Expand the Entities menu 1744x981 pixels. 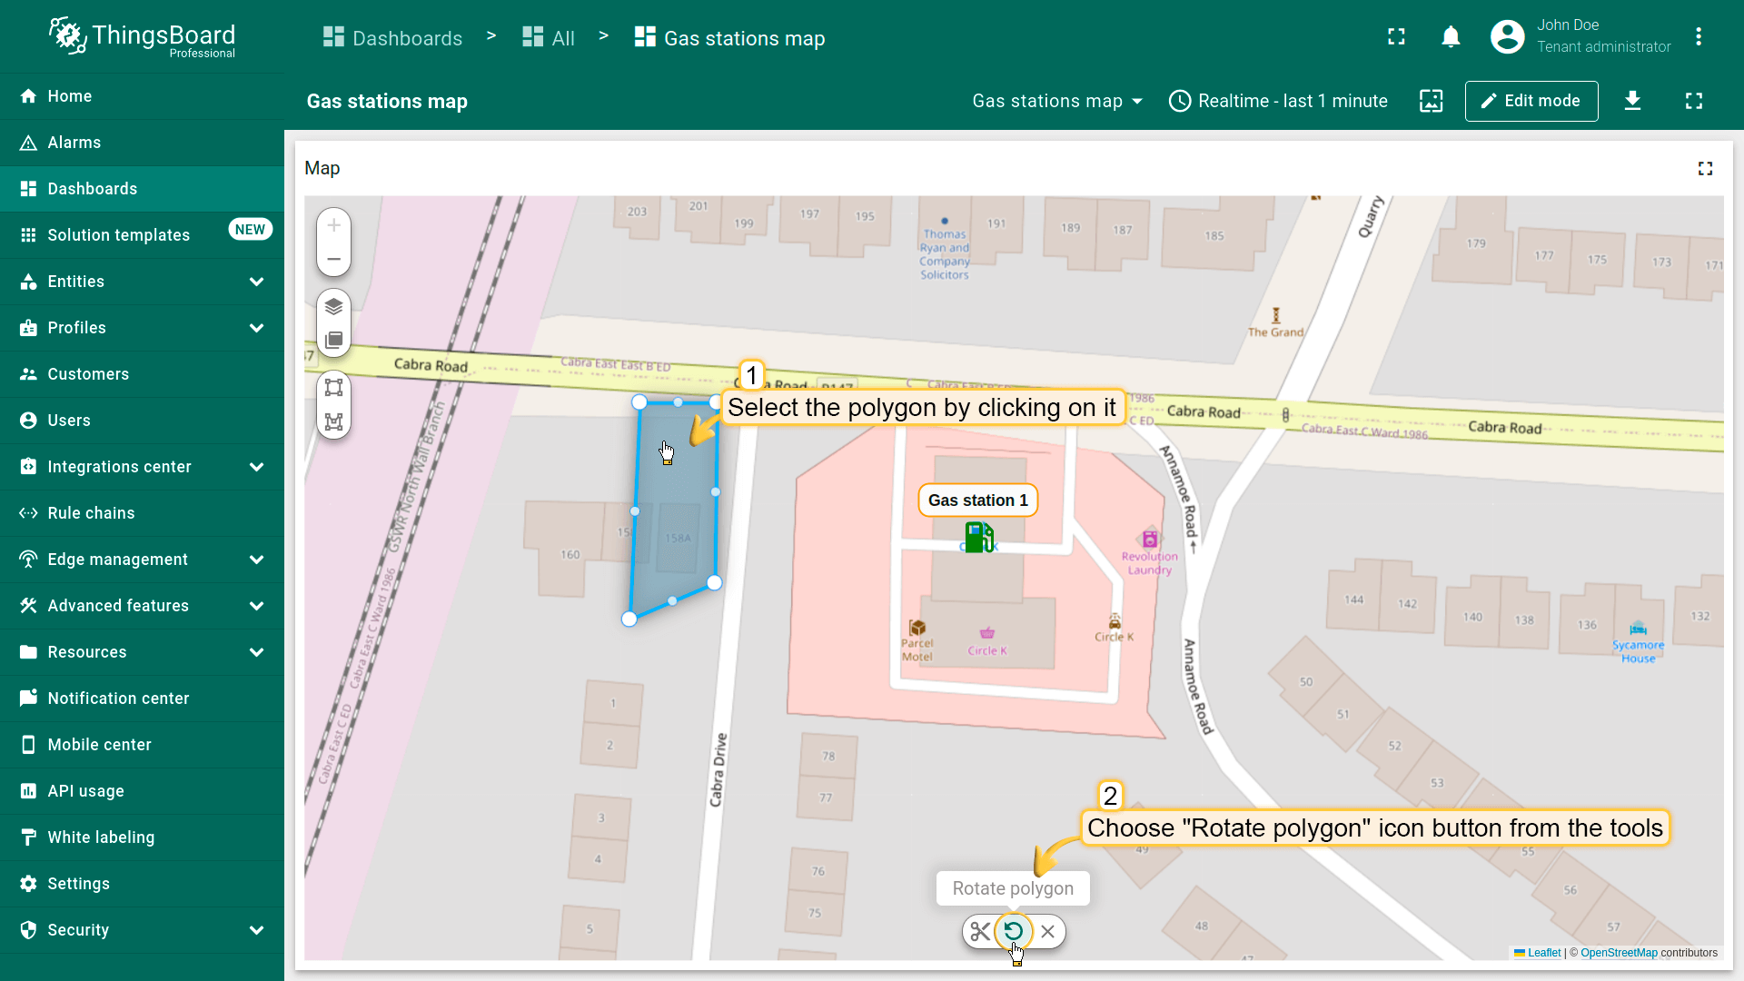click(x=142, y=282)
